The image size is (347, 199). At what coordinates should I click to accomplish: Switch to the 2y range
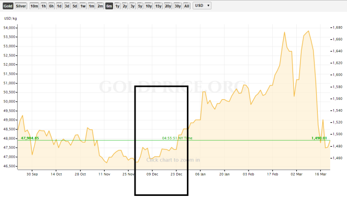click(125, 6)
